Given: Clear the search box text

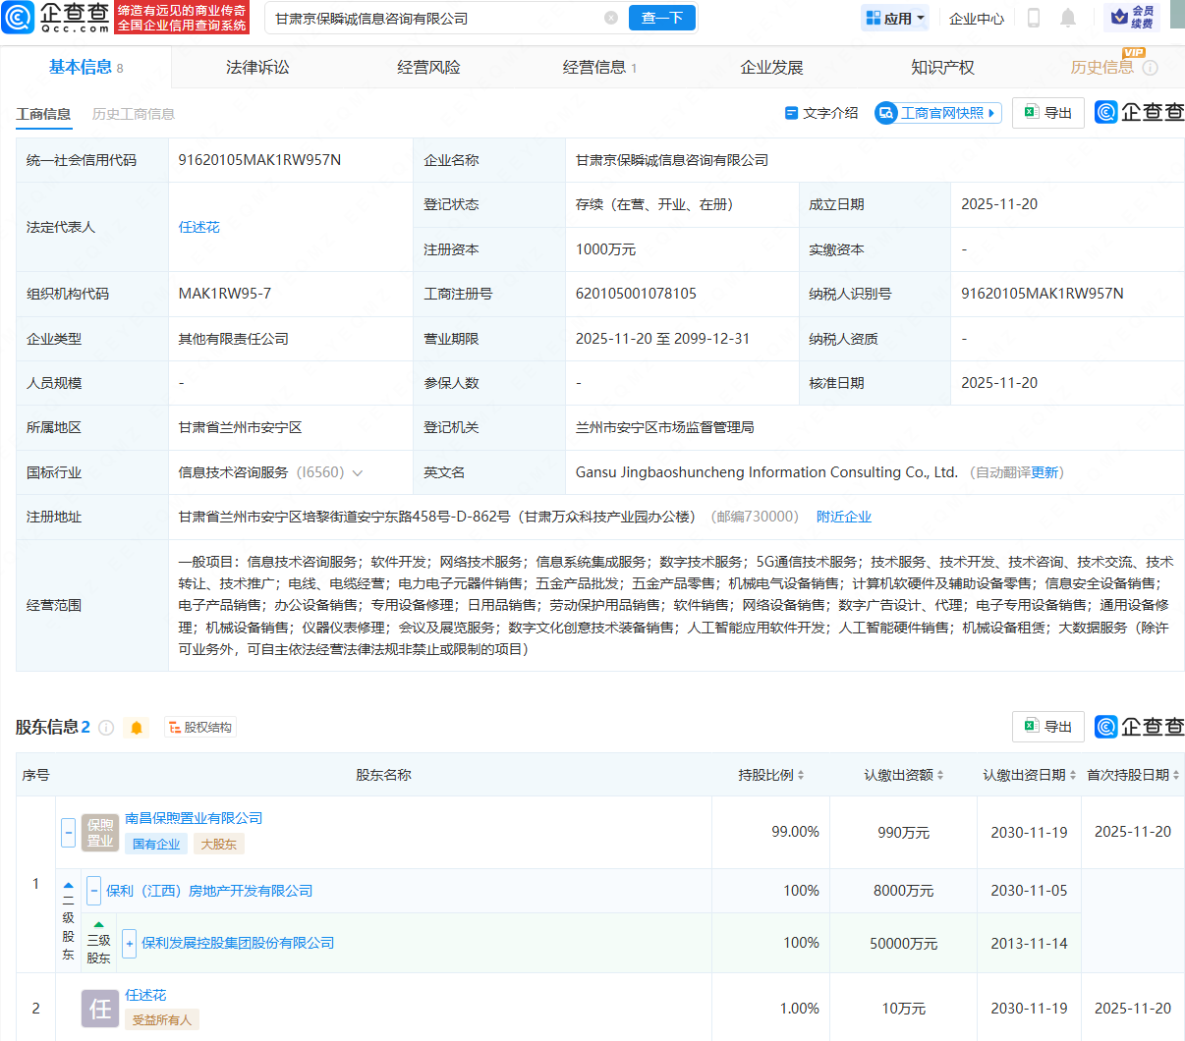Looking at the screenshot, I should point(611,18).
